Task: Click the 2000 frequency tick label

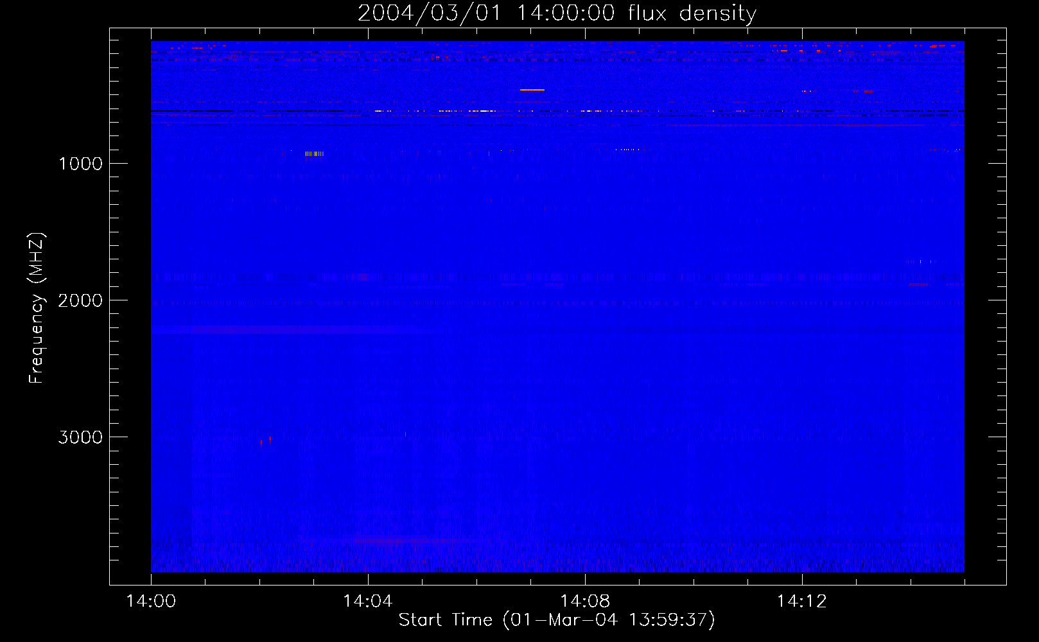Action: (x=80, y=300)
